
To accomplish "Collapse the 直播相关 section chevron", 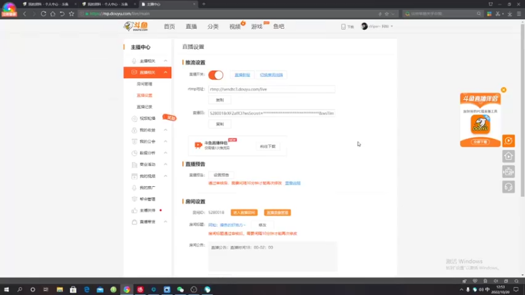I will 165,72.
